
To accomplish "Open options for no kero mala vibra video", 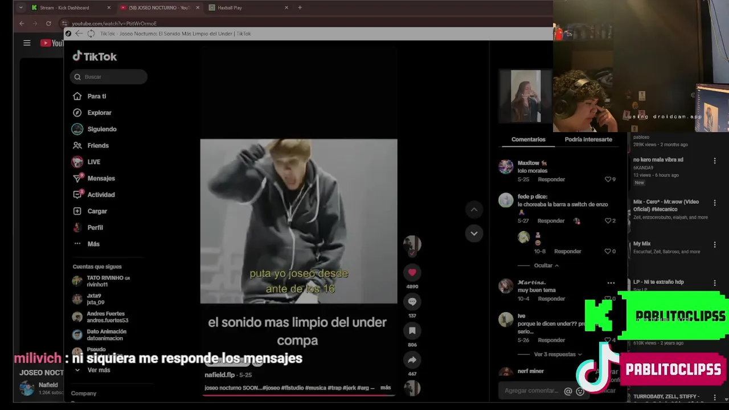I will (715, 161).
